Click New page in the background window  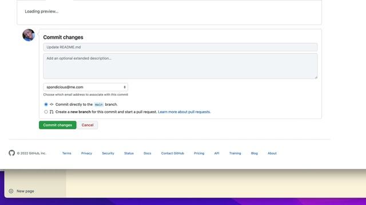pyautogui.click(x=25, y=191)
